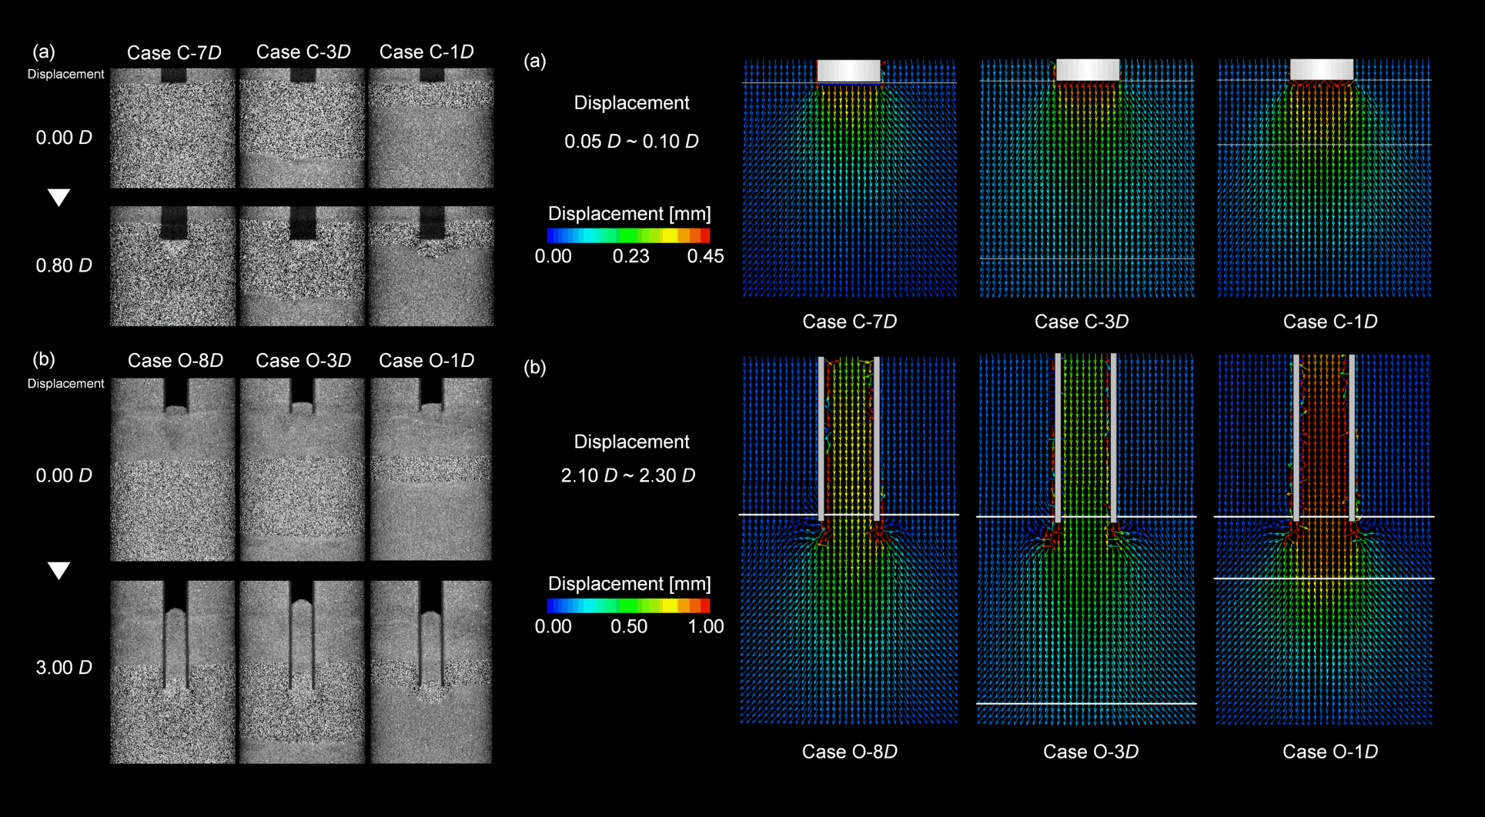Select the Case O-1D vector field plot
The image size is (1485, 817).
[x=1323, y=539]
